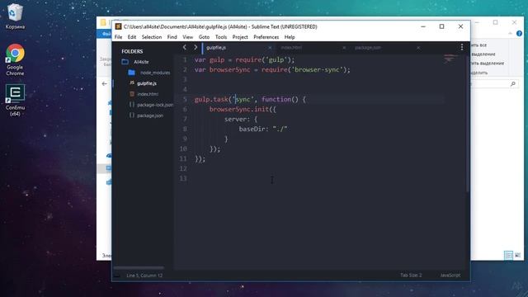This screenshot has height=297, width=528.
Task: Click the Line 5, Column 12 status indicator
Action: click(144, 276)
